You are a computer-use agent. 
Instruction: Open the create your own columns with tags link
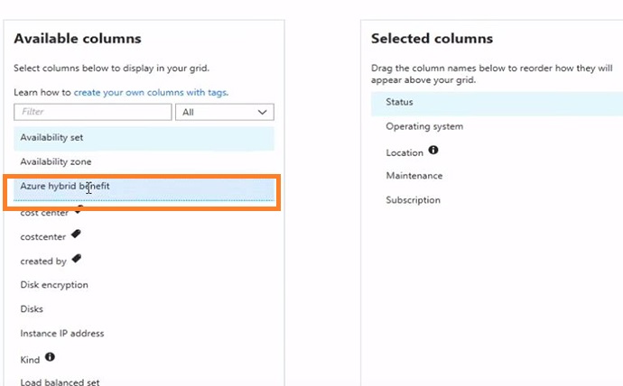tap(150, 92)
